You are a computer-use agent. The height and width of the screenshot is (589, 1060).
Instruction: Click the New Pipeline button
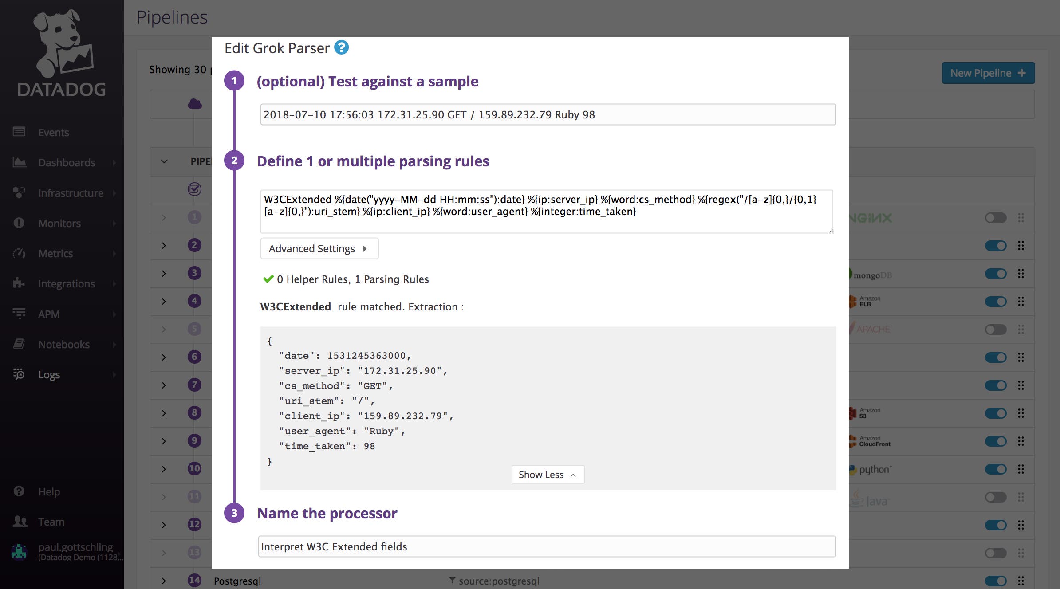(x=988, y=73)
